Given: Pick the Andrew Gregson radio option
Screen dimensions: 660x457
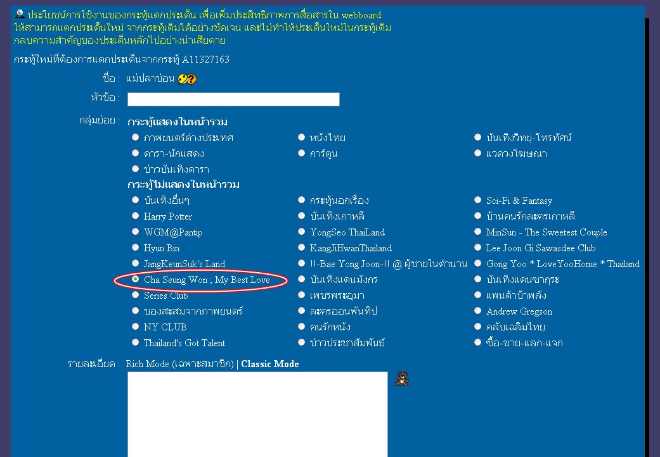Looking at the screenshot, I should coord(478,311).
